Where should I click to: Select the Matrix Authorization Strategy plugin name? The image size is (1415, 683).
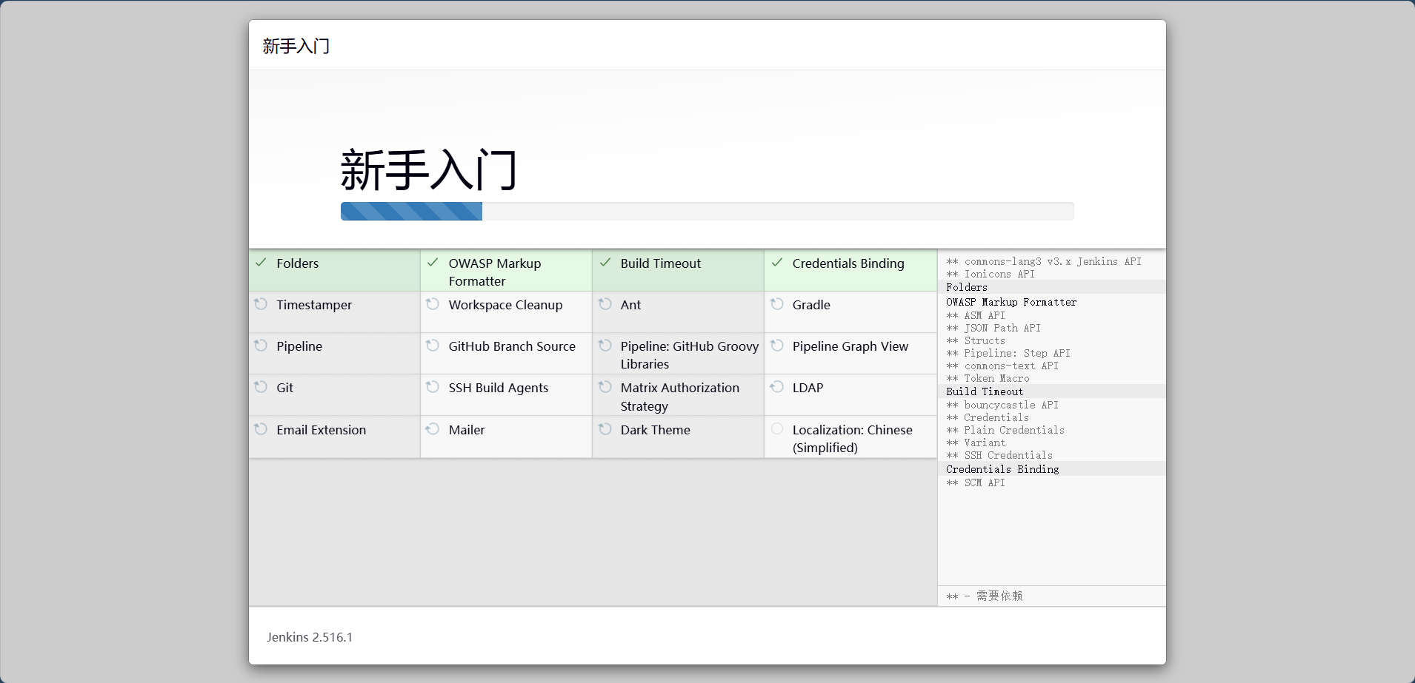680,397
